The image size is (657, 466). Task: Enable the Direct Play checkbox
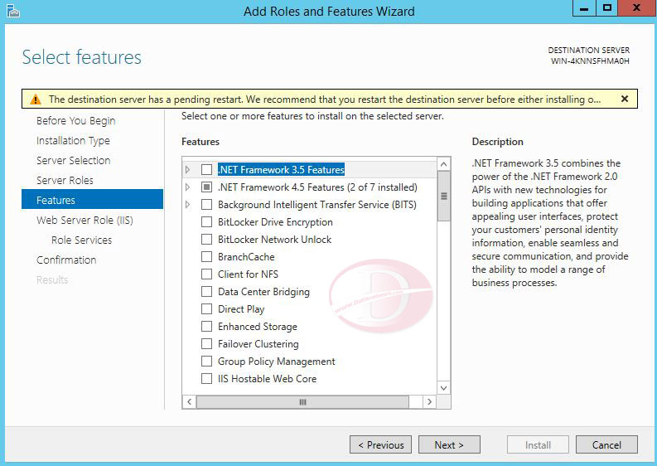pos(206,309)
